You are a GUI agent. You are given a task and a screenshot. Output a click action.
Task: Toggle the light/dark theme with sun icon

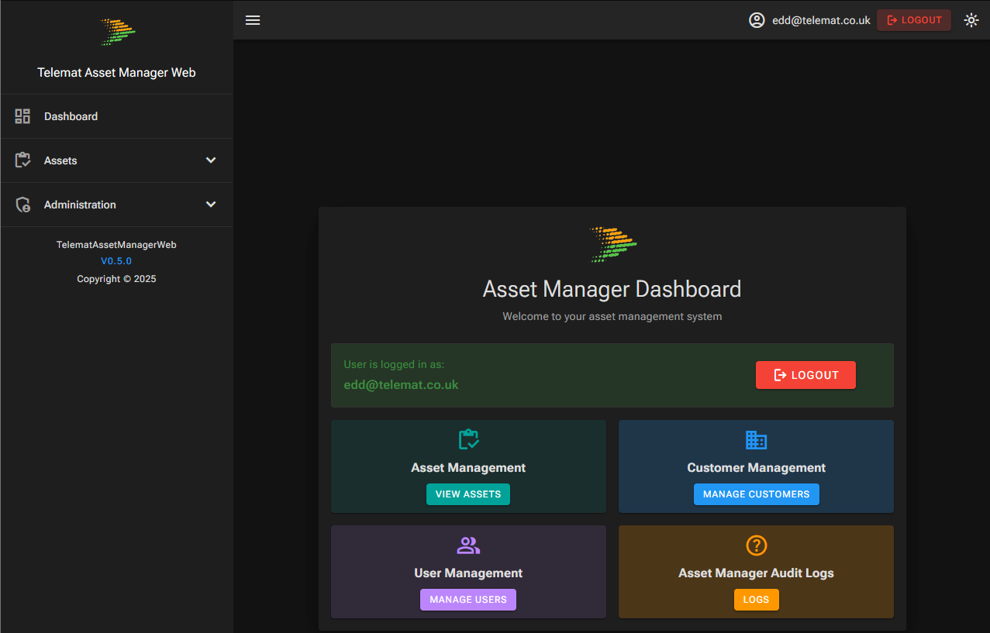[x=971, y=20]
